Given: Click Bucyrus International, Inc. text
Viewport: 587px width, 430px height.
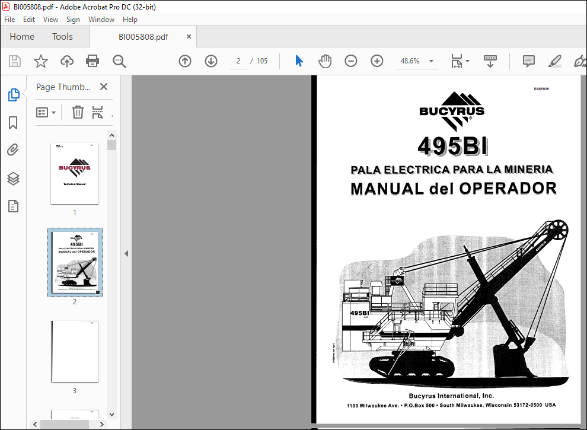Looking at the screenshot, I should pyautogui.click(x=451, y=396).
